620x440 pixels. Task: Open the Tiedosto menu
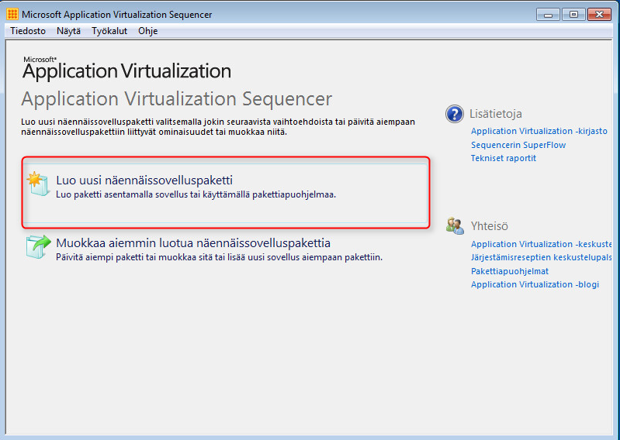click(x=28, y=31)
